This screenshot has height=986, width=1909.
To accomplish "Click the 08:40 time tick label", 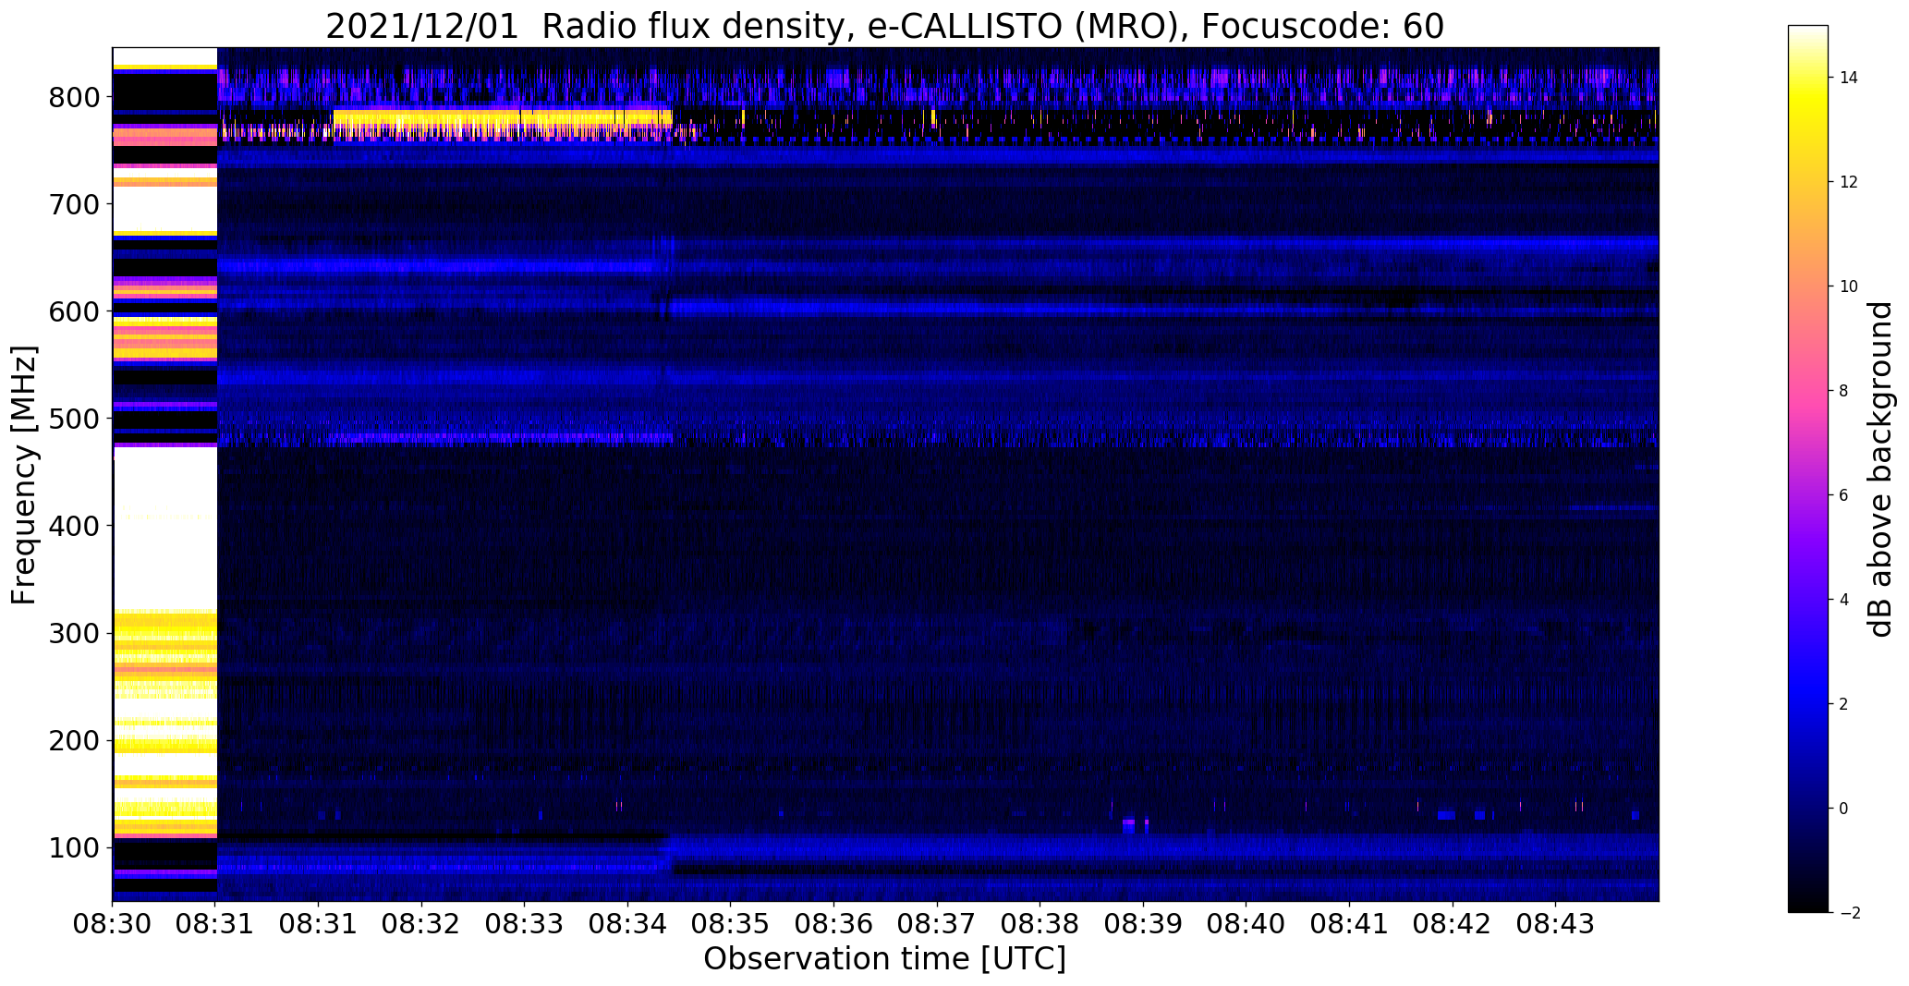I will point(1246,925).
